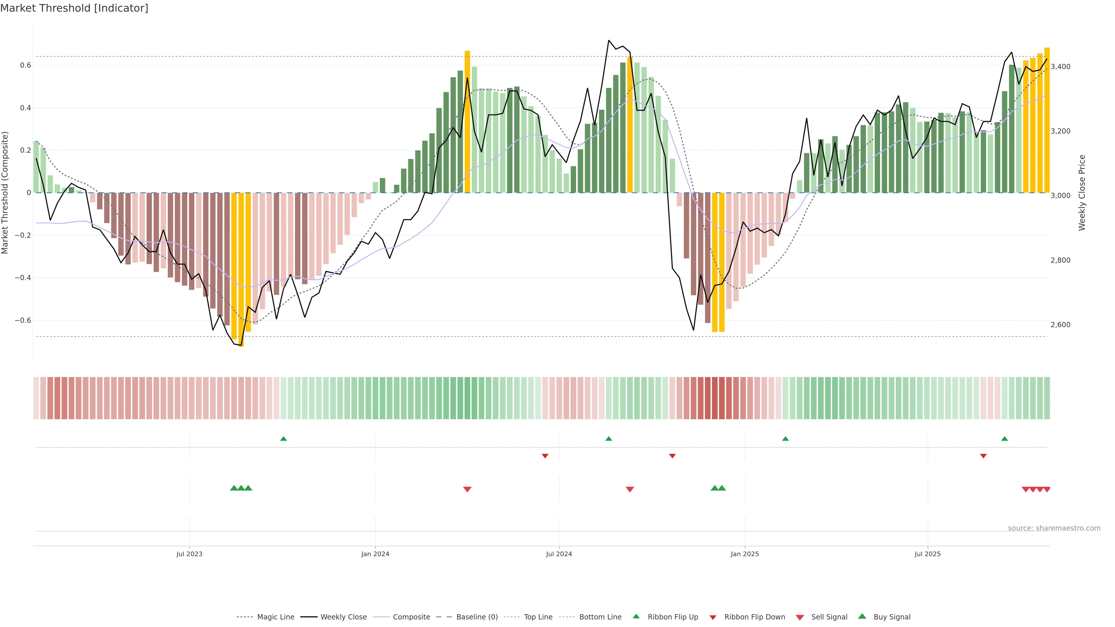This screenshot has width=1115, height=627.
Task: Click the first Ribbon Flip Up marker in late 2023
Action: (283, 439)
